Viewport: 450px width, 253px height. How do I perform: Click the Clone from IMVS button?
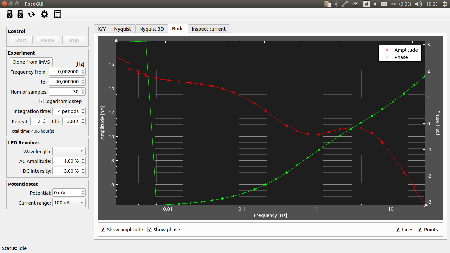31,62
